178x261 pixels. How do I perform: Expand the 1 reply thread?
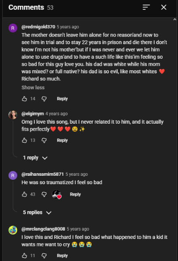coord(35,158)
